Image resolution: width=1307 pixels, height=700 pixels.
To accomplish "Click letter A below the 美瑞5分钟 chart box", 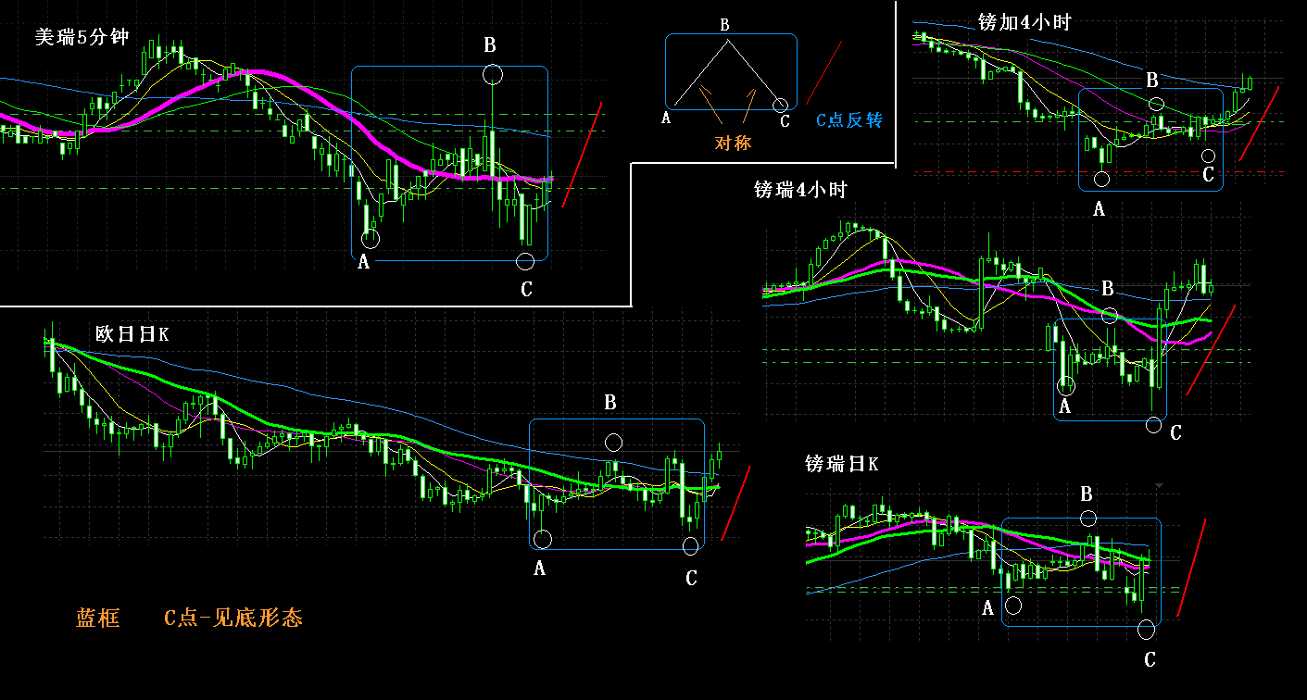I will 364,263.
